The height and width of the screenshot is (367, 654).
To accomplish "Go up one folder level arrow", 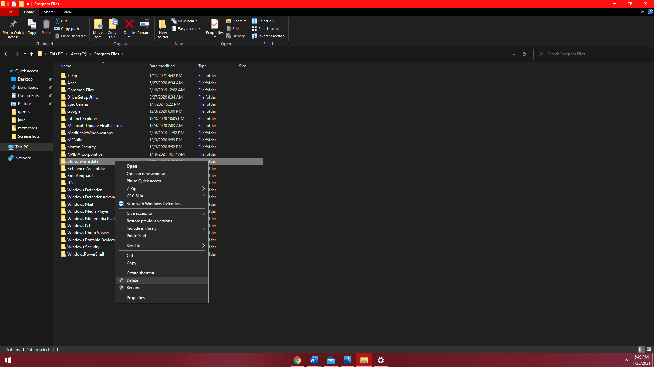I will tap(32, 54).
